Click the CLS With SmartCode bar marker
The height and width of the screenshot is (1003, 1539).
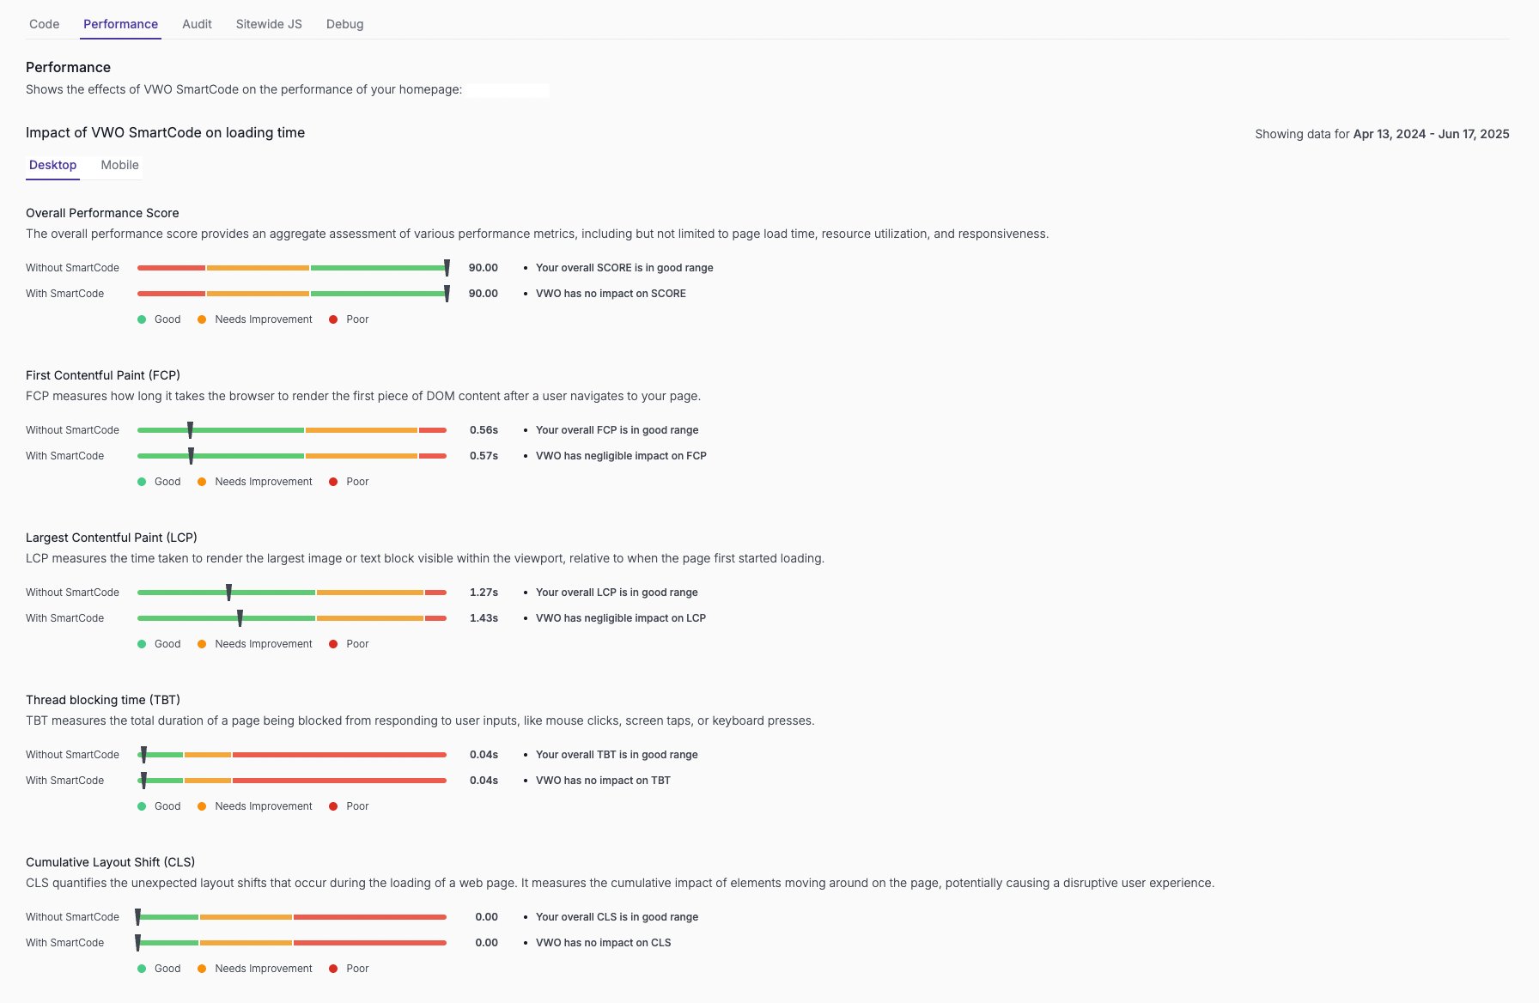[137, 943]
